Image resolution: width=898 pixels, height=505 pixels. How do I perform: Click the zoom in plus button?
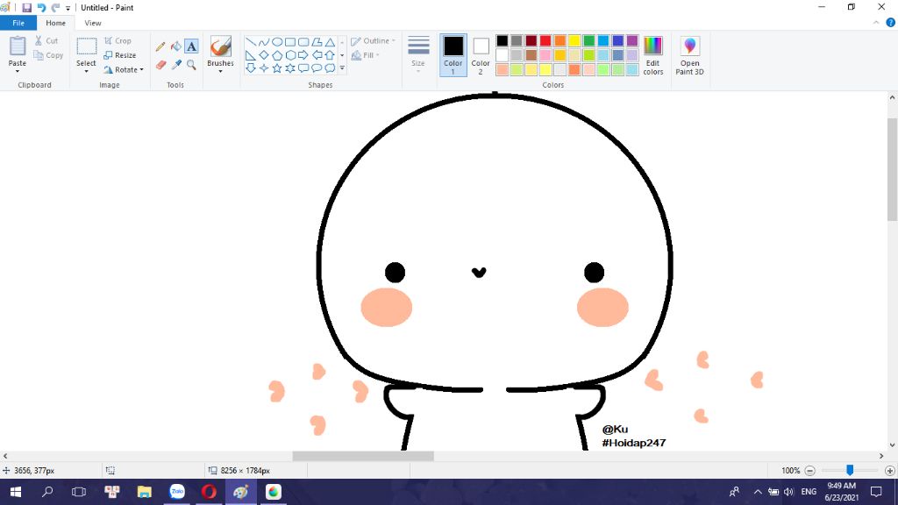point(889,471)
